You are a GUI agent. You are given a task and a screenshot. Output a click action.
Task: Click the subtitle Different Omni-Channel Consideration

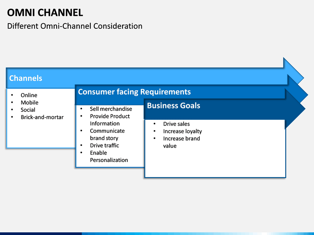point(75,26)
